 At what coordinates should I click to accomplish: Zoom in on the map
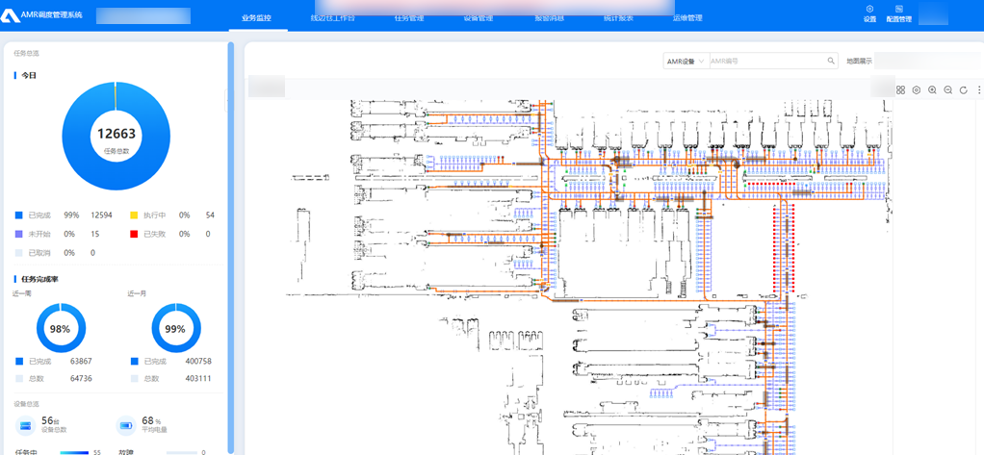click(x=932, y=90)
